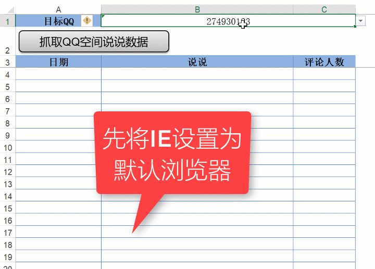Select row header 17

[7, 233]
